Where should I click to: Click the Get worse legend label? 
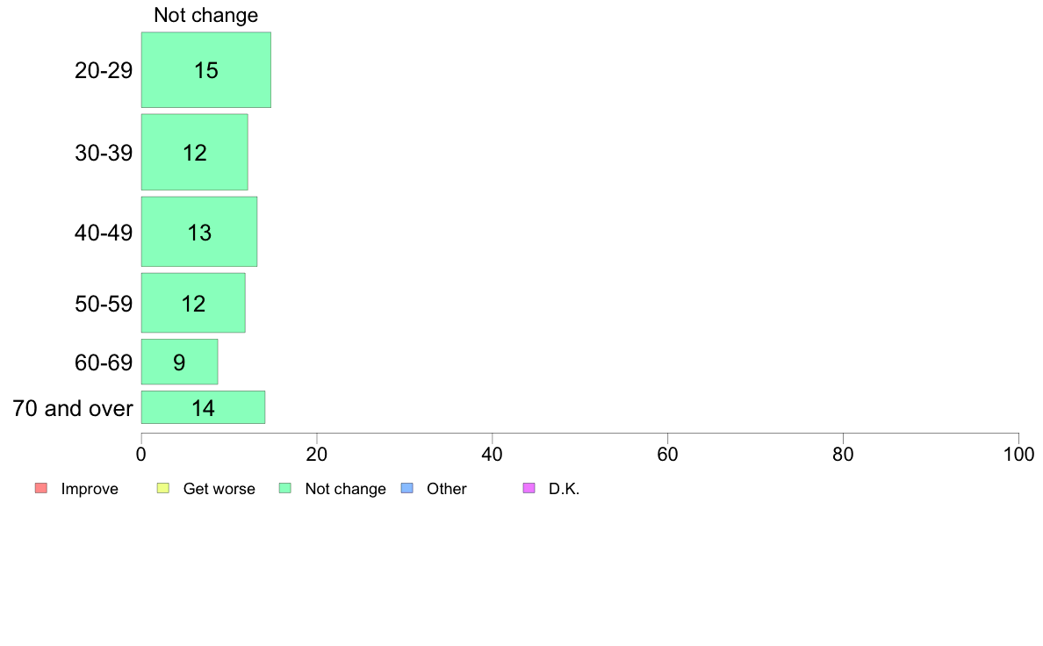click(219, 489)
